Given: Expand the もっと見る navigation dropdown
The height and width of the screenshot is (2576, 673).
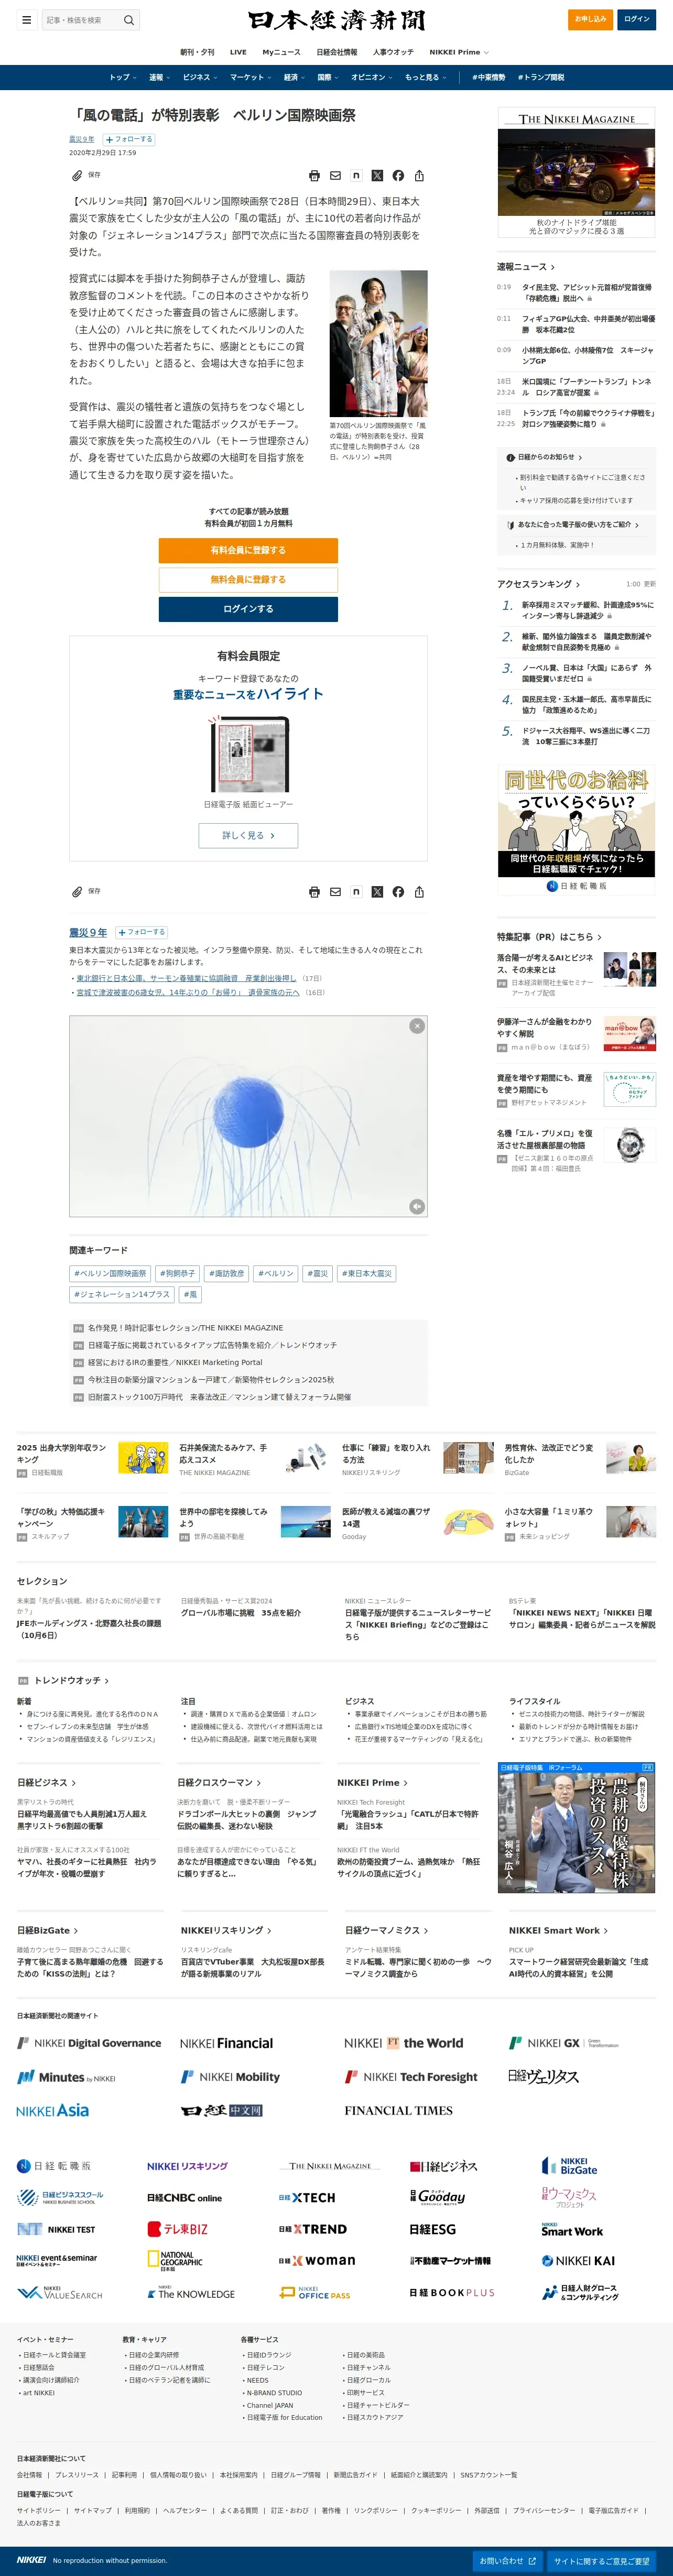Looking at the screenshot, I should tap(425, 77).
